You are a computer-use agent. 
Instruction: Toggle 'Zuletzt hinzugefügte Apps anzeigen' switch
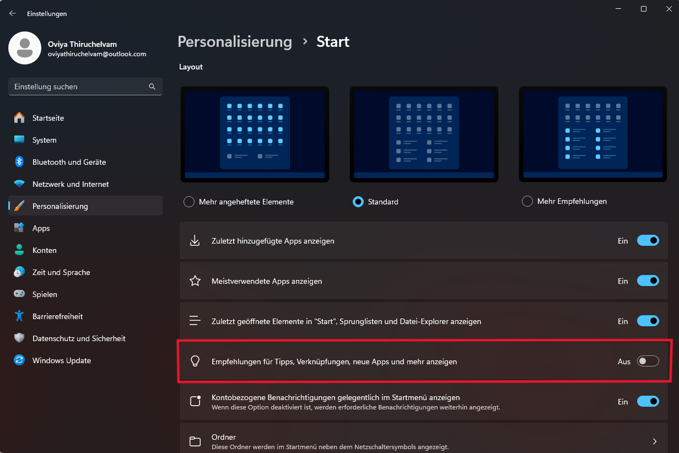(x=648, y=241)
